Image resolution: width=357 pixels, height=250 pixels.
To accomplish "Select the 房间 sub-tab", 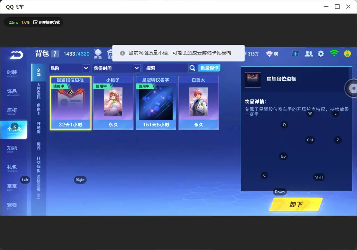I will coord(39,146).
